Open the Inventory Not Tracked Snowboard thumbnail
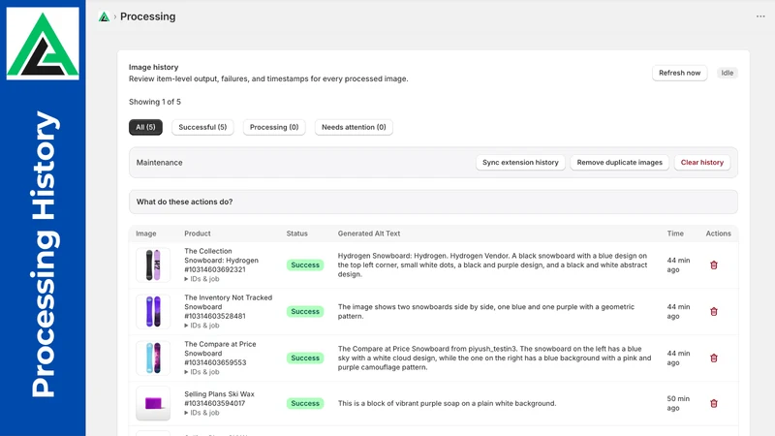Screen dimensions: 775x436 (x=153, y=311)
